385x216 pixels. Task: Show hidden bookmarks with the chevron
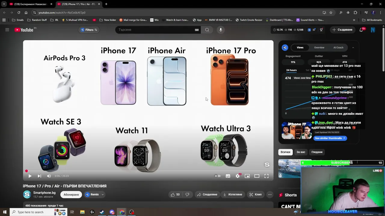[x=354, y=20]
